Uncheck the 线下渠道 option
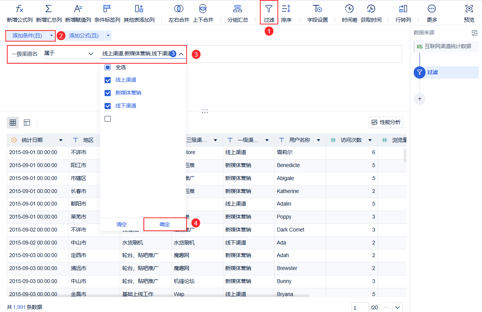This screenshot has width=482, height=312. [x=108, y=106]
